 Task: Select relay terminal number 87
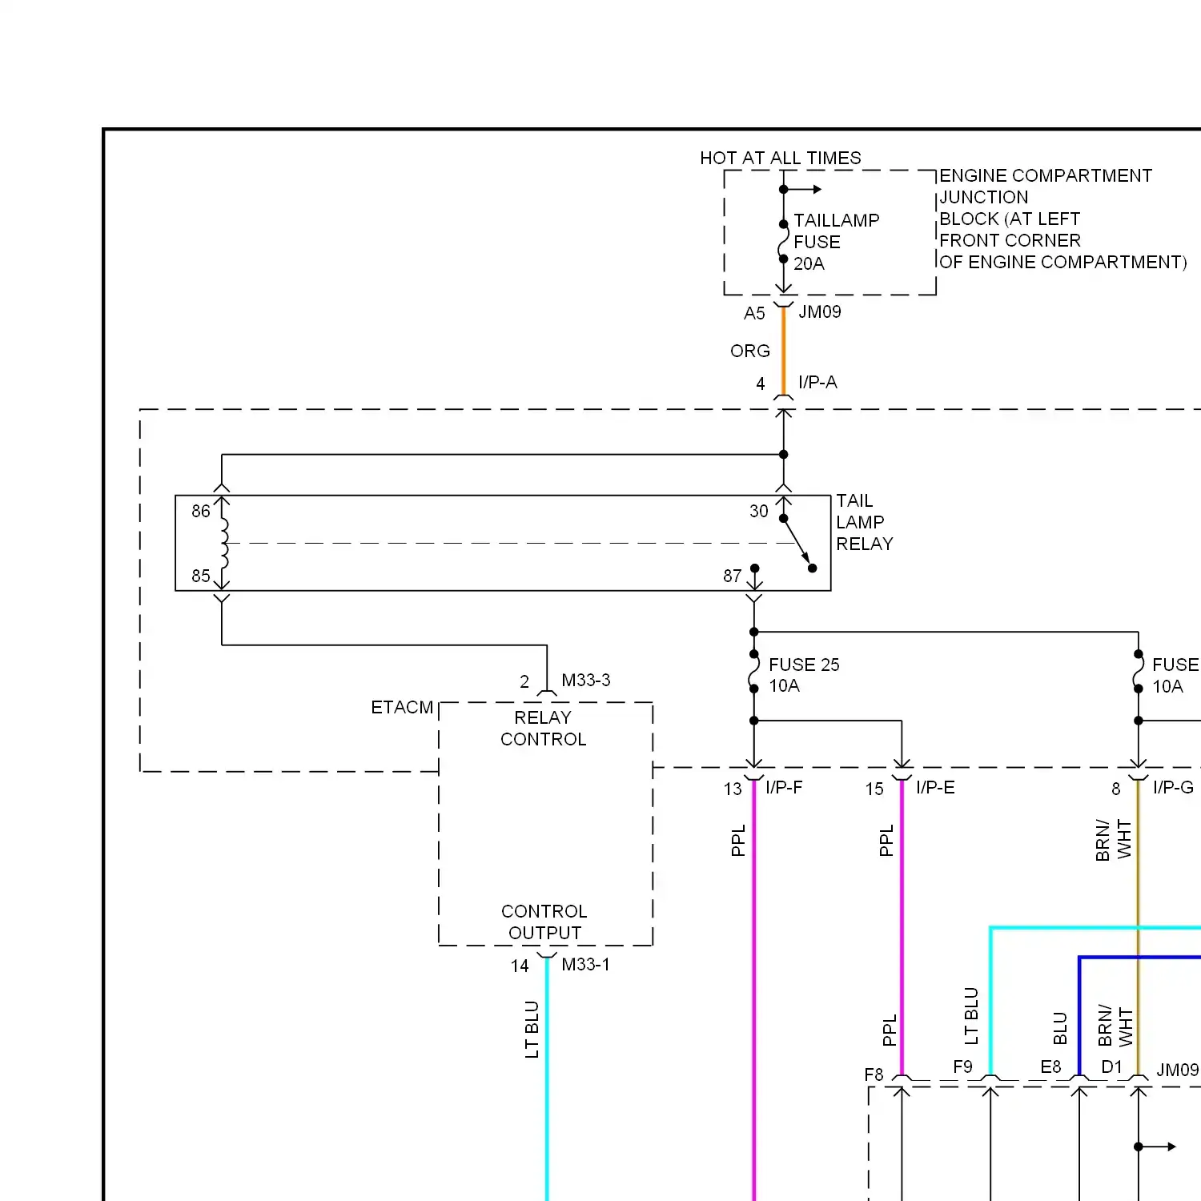[732, 576]
